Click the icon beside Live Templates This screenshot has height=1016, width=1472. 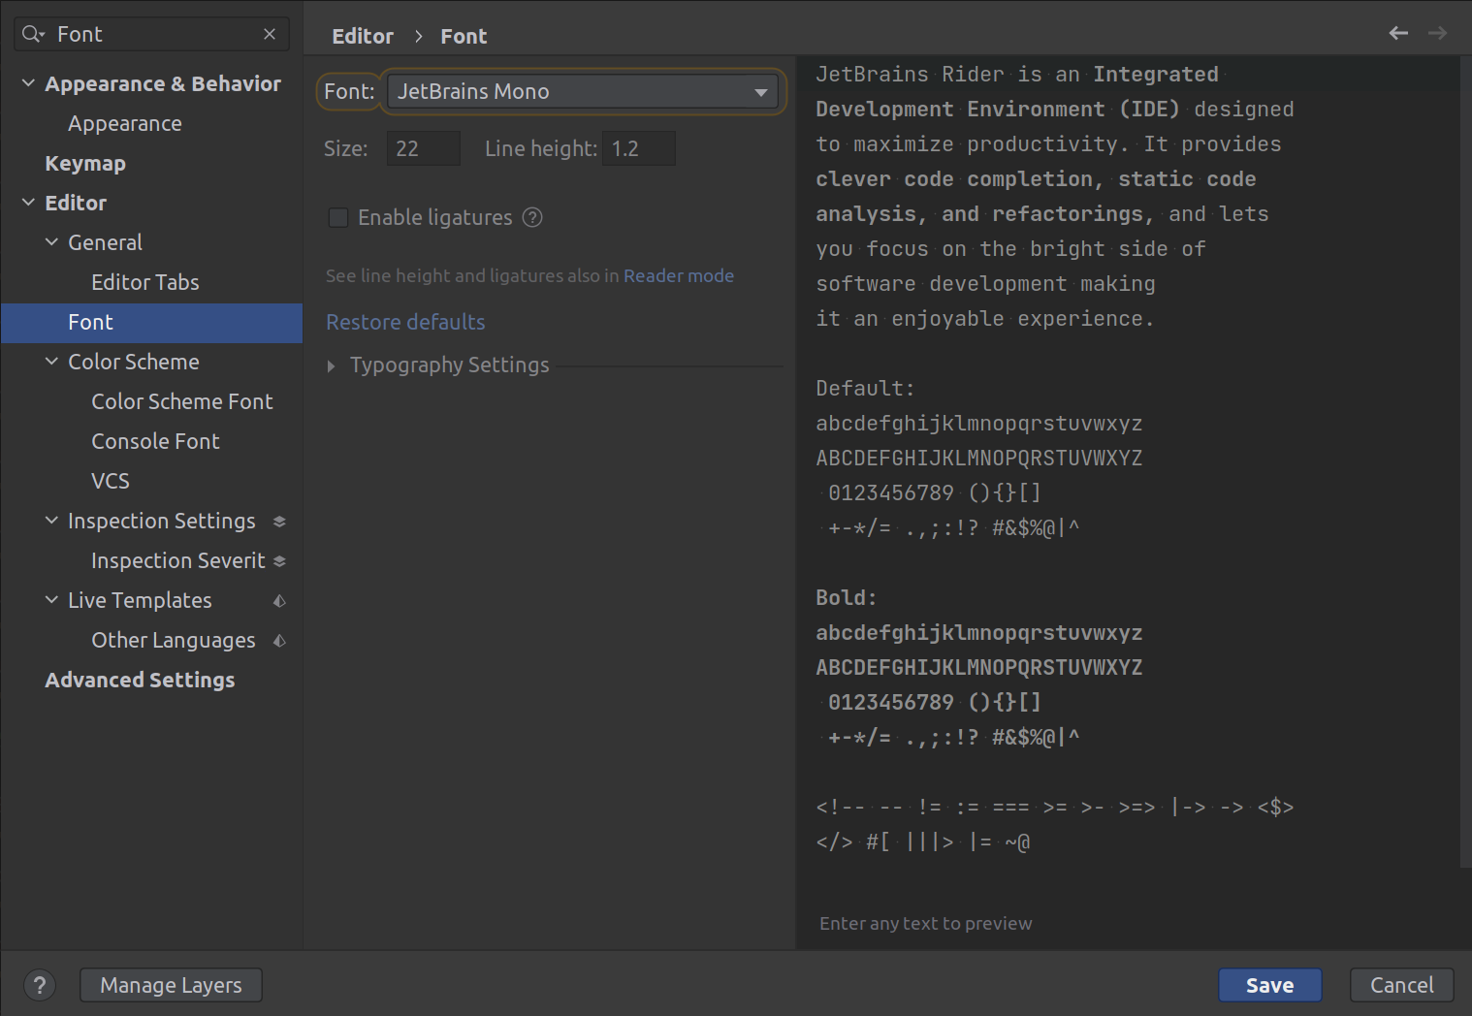pyautogui.click(x=279, y=601)
